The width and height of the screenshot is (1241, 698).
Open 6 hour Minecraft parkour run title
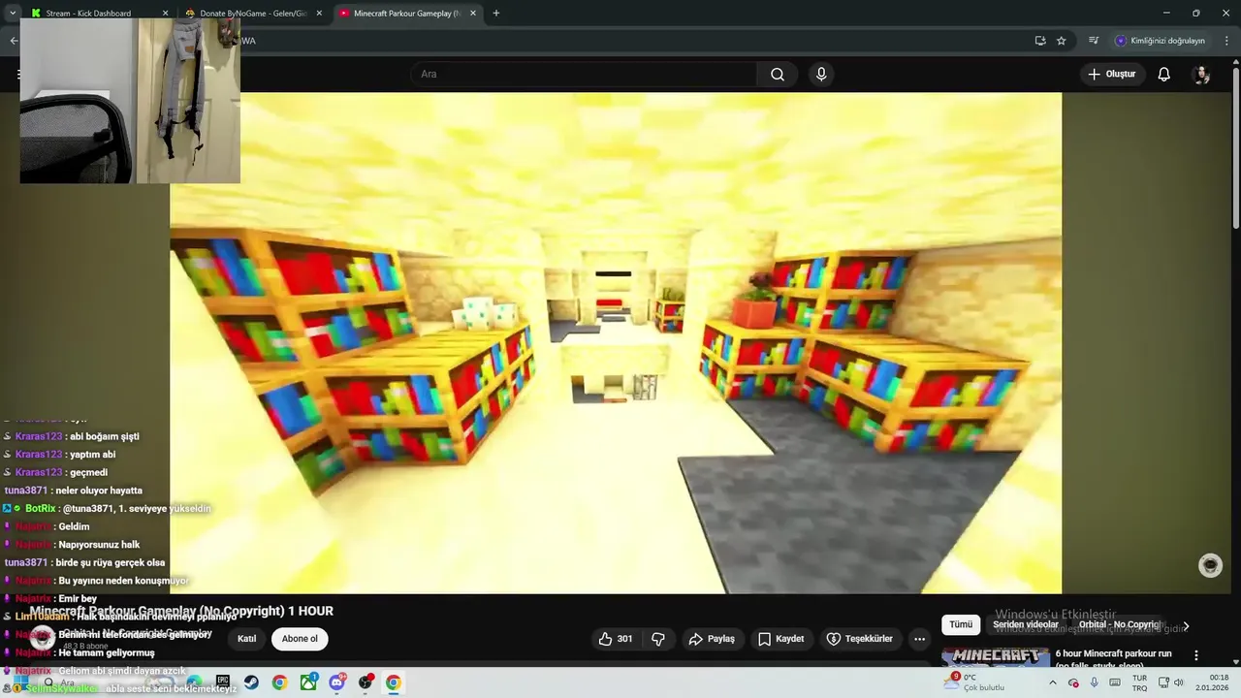click(x=1113, y=658)
